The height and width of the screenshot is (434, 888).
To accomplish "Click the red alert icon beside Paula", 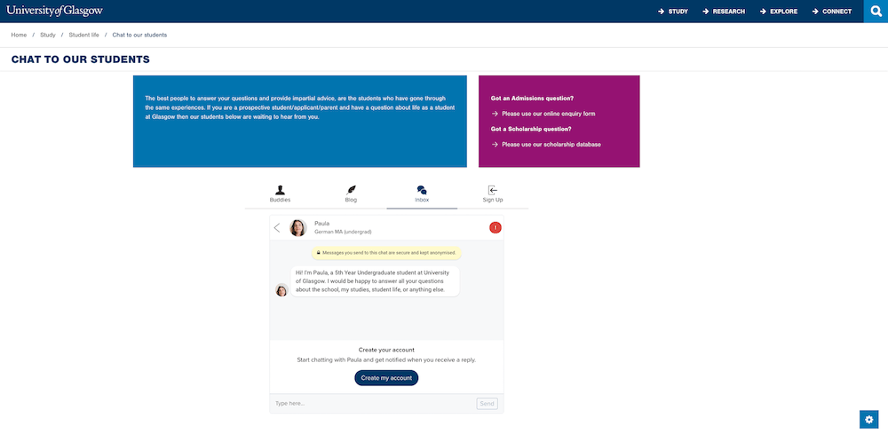I will [x=495, y=227].
